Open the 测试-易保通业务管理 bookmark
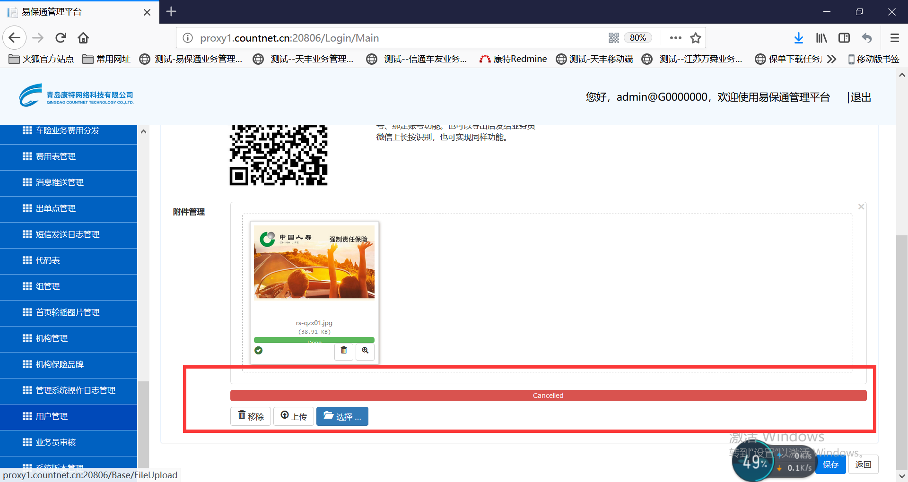The height and width of the screenshot is (482, 908). (x=191, y=59)
